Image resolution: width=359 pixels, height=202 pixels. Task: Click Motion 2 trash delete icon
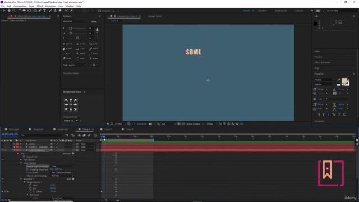(x=94, y=65)
